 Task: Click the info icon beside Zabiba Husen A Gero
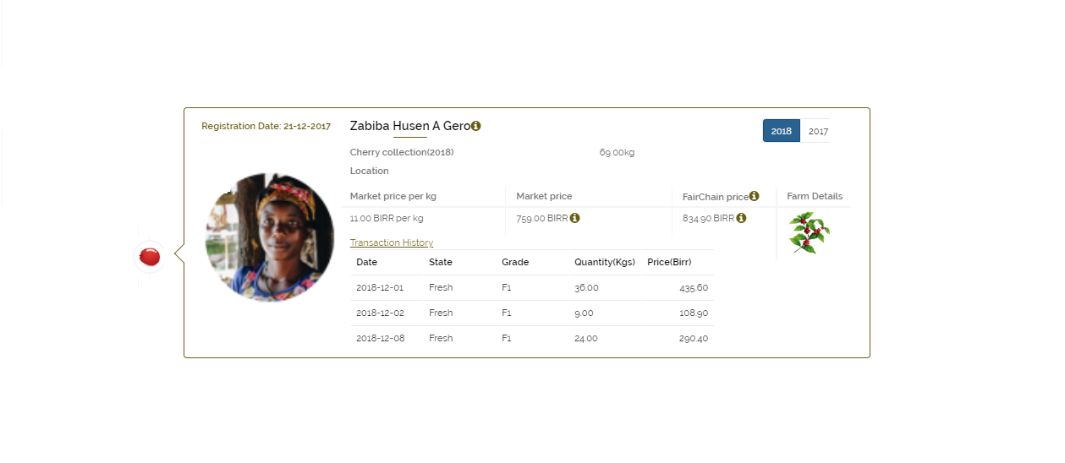475,126
